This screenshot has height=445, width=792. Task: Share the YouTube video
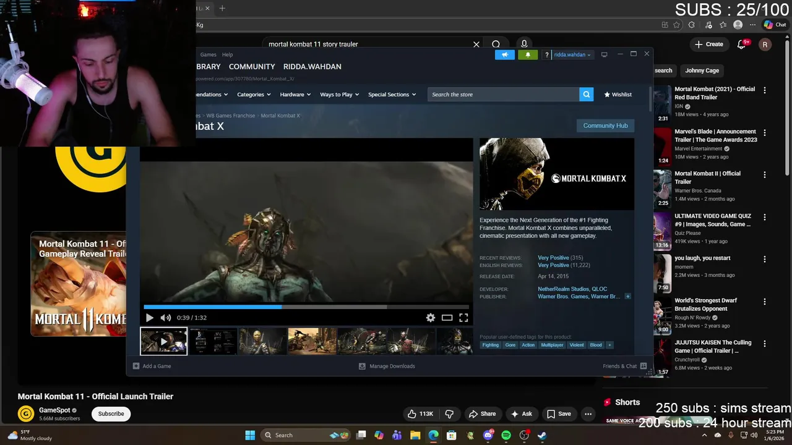(482, 413)
